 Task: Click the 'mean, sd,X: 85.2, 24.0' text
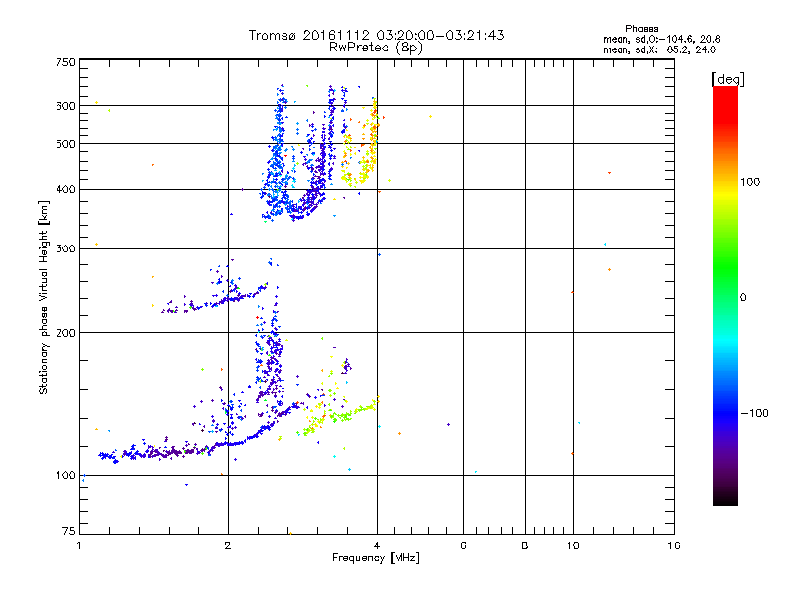click(659, 50)
